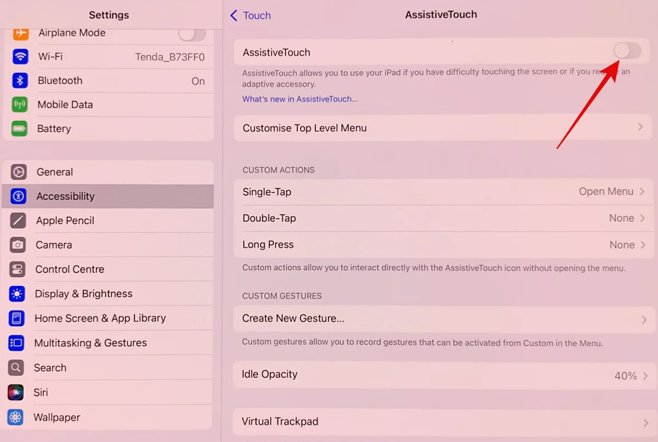Turn on the AssistiveTouch switch
The height and width of the screenshot is (442, 658).
click(627, 51)
